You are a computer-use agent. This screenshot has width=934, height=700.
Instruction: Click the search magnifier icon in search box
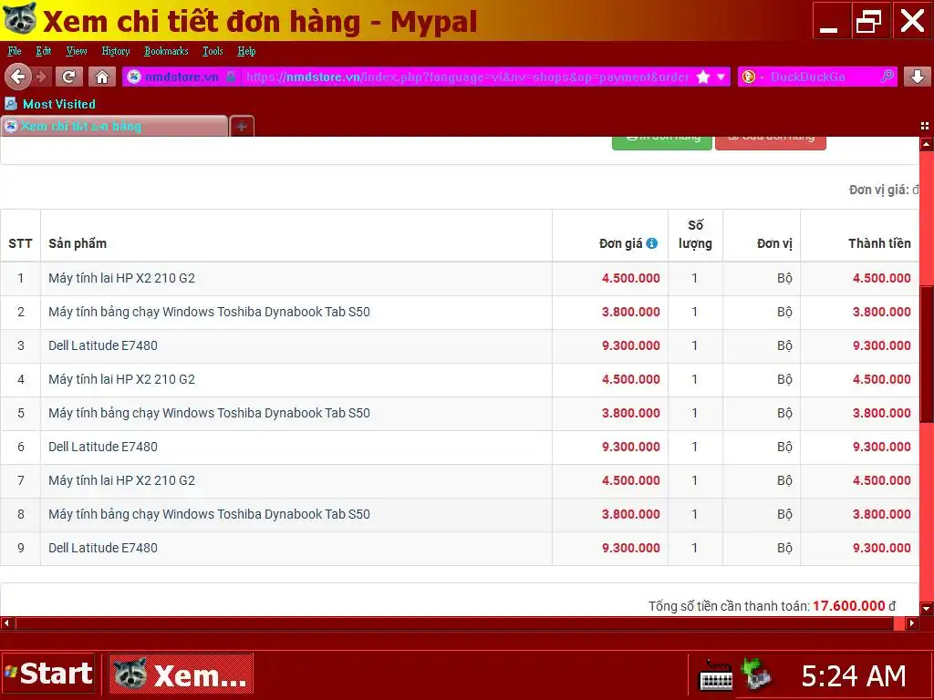tap(887, 77)
